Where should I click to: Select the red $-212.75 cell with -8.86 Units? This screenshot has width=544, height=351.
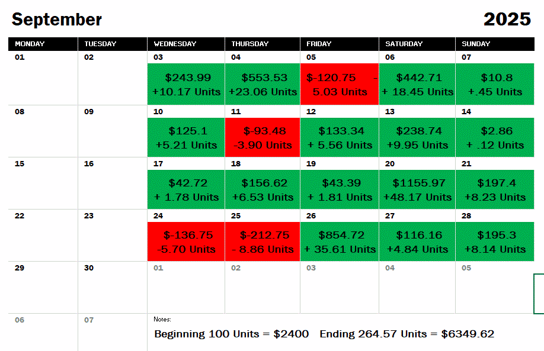[263, 241]
